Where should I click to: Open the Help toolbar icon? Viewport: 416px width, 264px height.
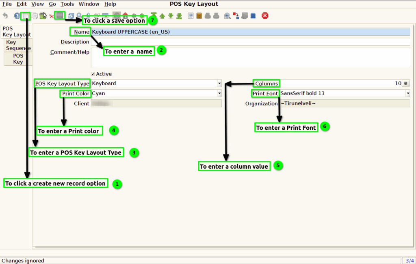pyautogui.click(x=17, y=16)
